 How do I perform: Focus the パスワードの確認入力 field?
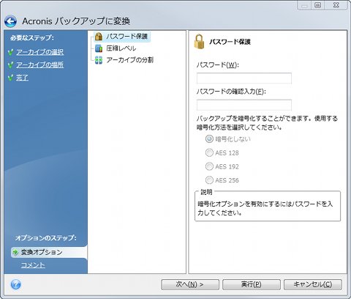tap(244, 105)
